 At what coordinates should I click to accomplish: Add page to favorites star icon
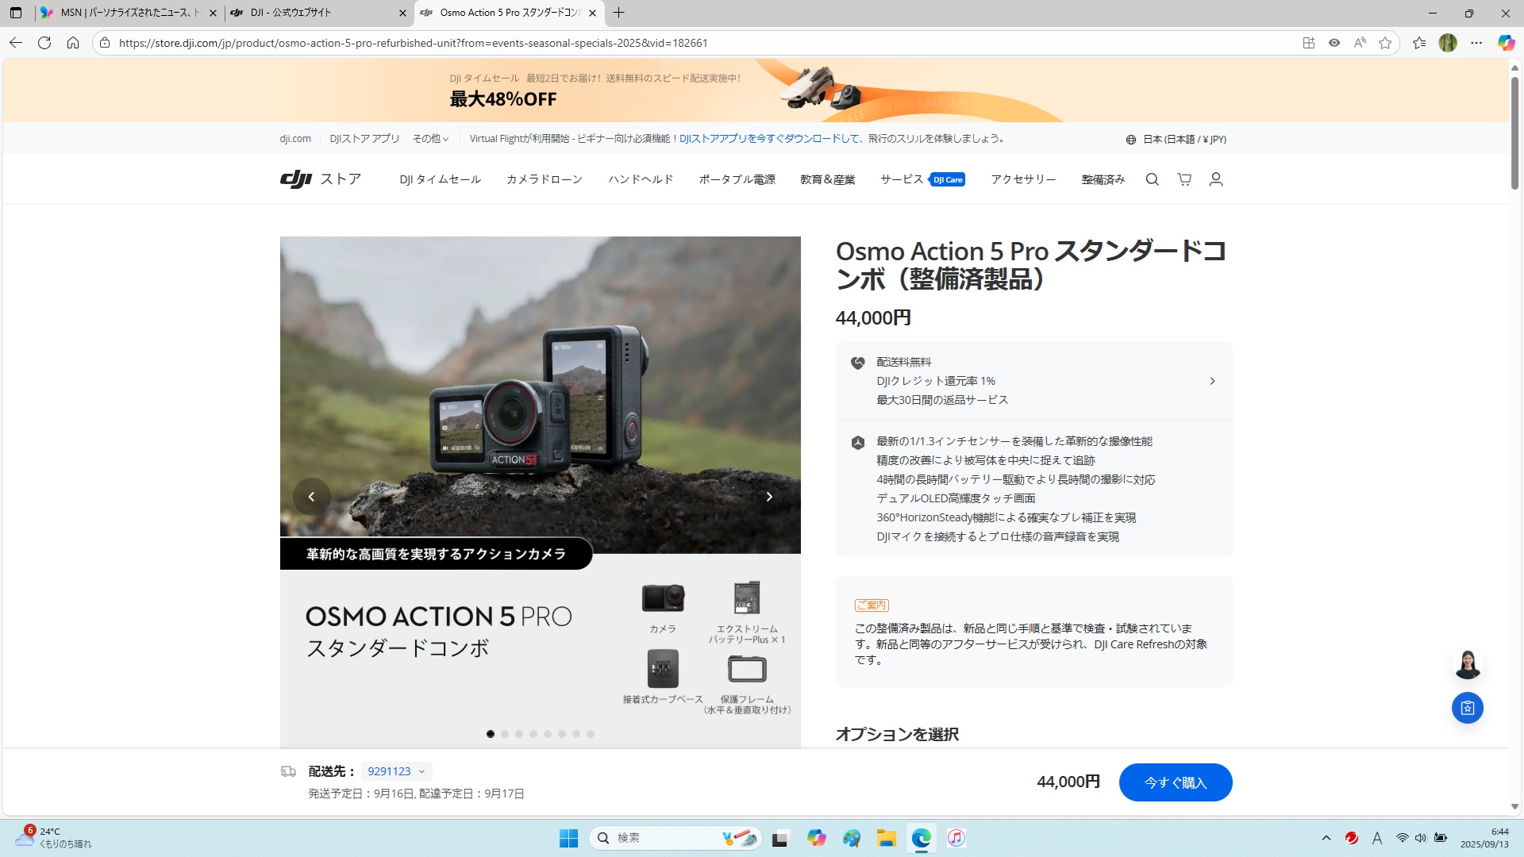(1385, 43)
